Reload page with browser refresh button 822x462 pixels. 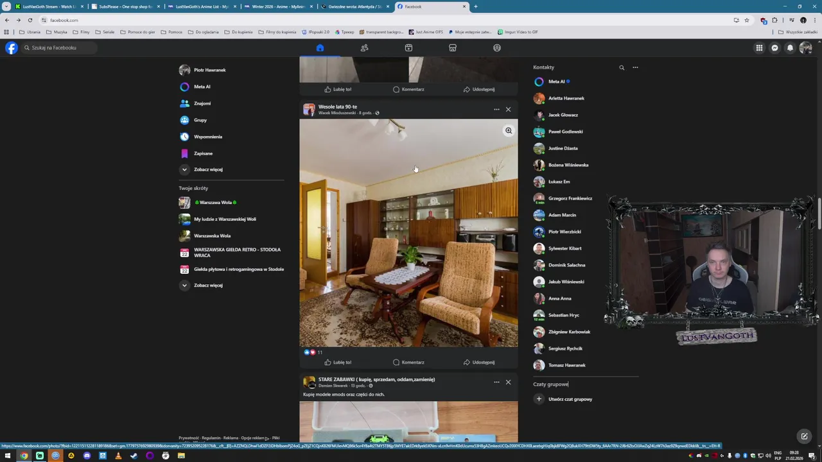(30, 20)
